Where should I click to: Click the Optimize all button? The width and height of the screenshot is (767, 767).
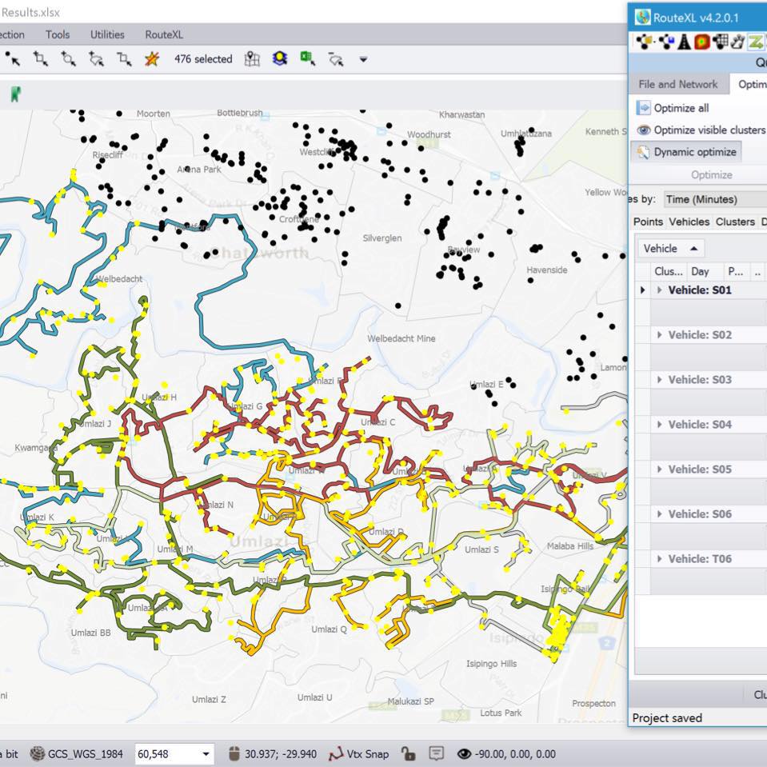coord(673,108)
